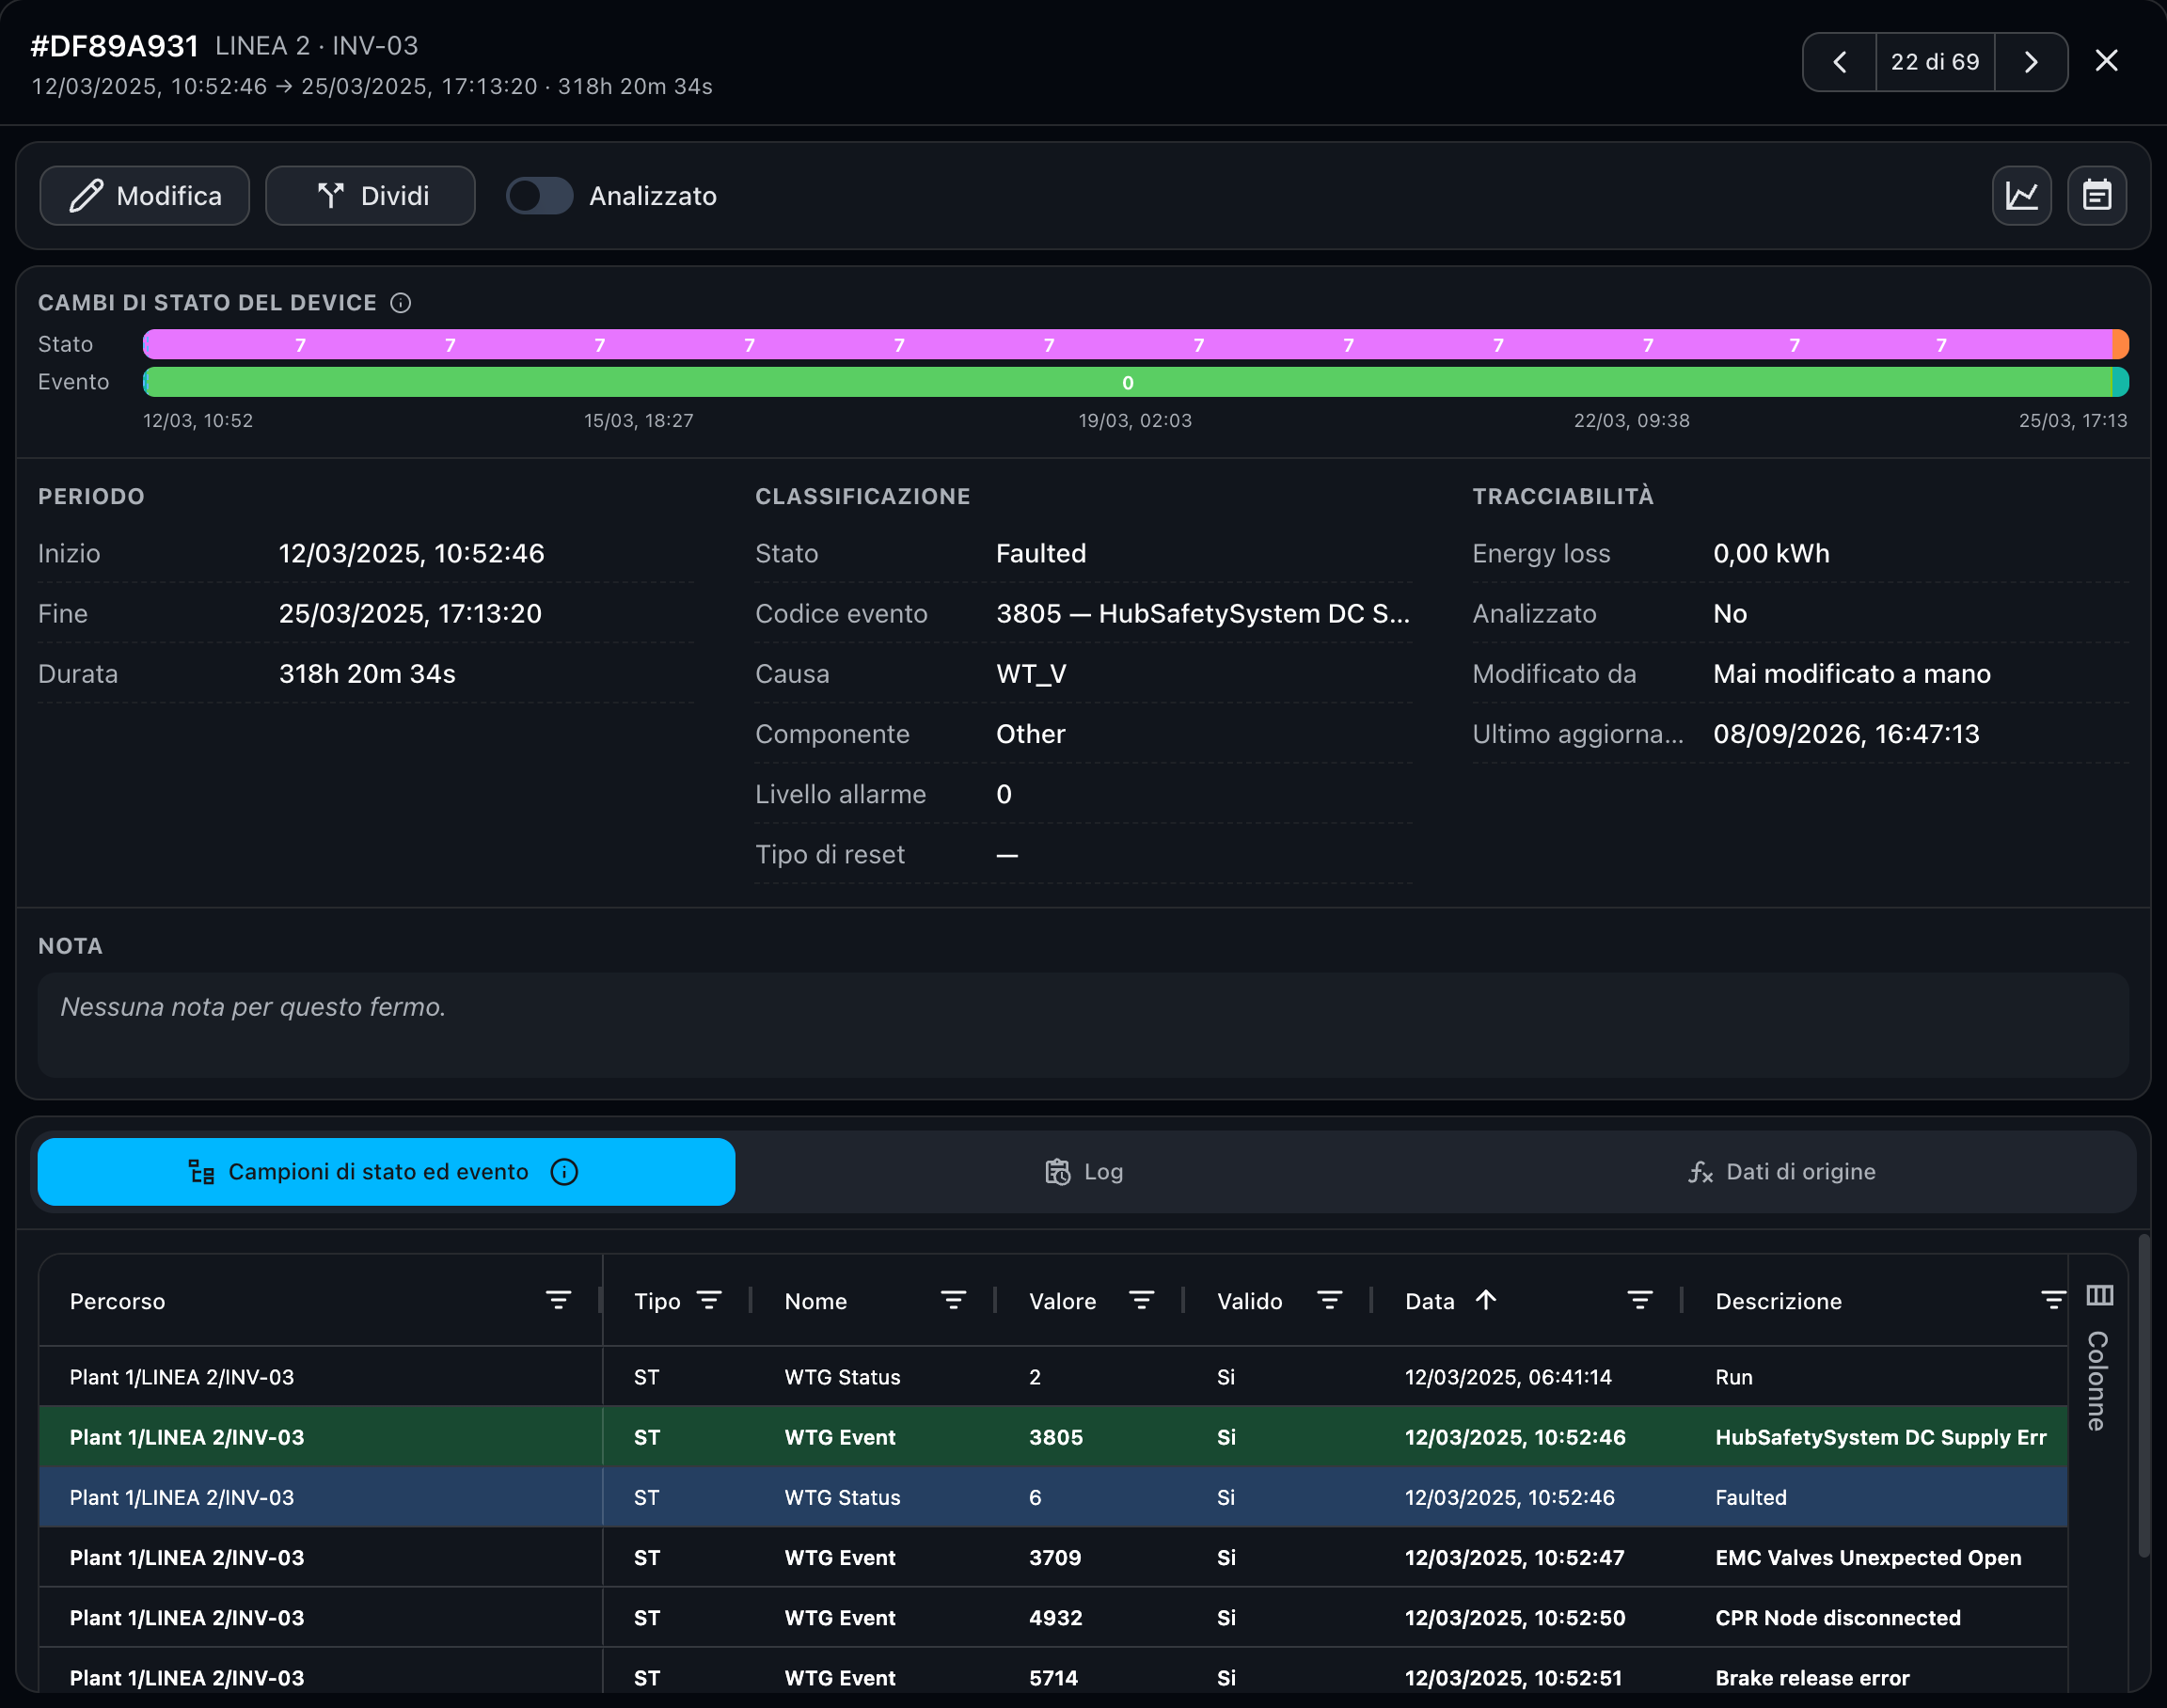2167x1708 pixels.
Task: Open filter menu for Data column
Action: coord(1640,1300)
